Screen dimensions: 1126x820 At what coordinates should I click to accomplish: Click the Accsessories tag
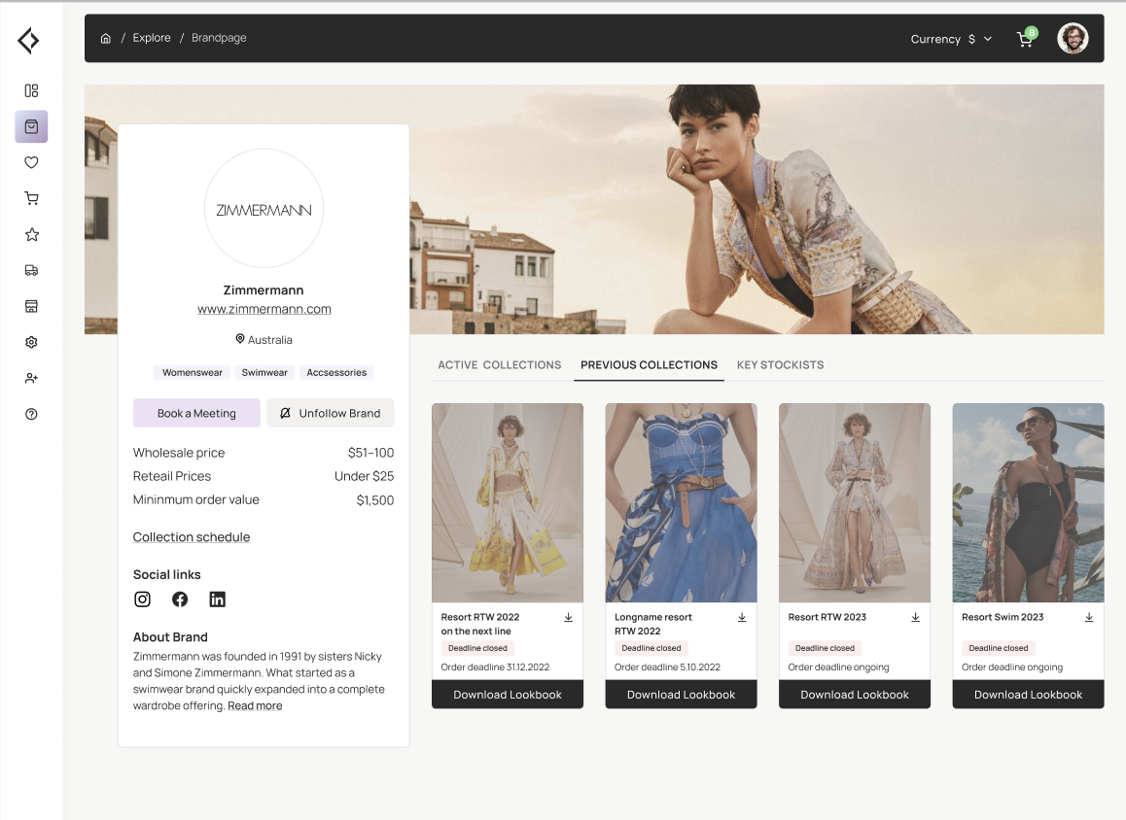[336, 372]
